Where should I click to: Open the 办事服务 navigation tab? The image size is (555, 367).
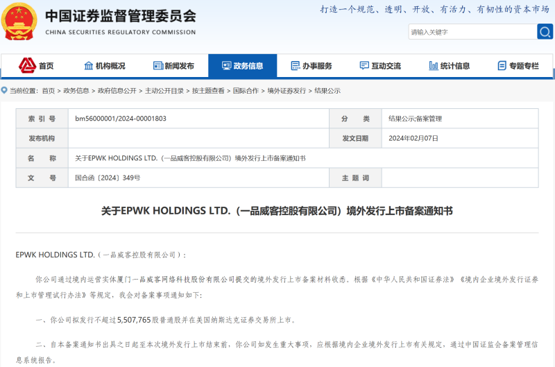point(311,65)
